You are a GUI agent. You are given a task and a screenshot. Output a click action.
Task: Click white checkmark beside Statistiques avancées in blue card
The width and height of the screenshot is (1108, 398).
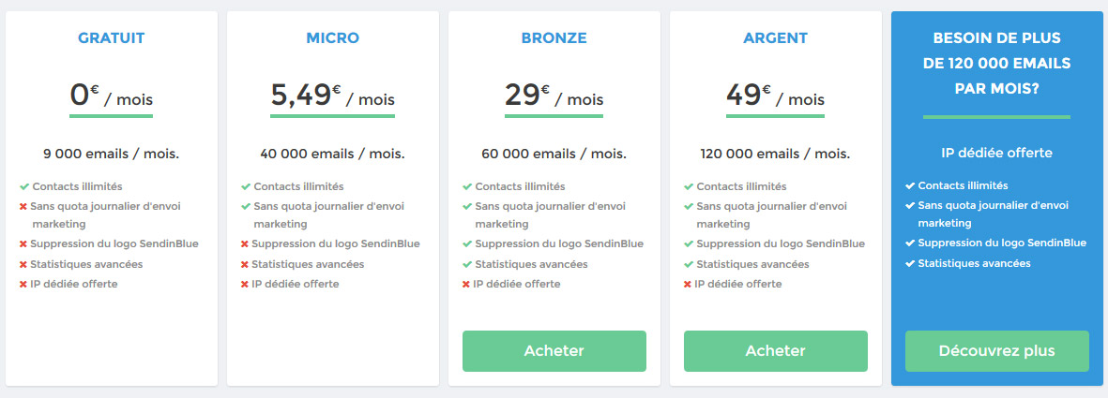(910, 264)
